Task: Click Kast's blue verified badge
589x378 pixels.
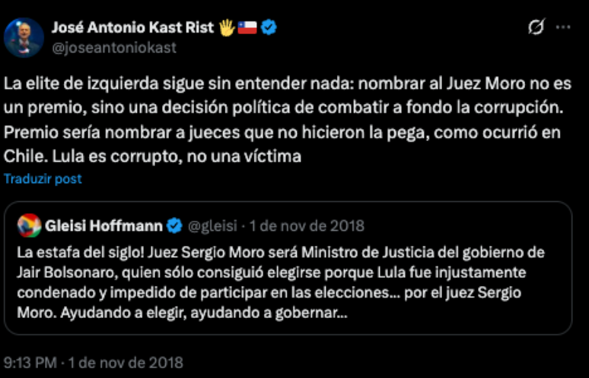Action: coord(269,27)
